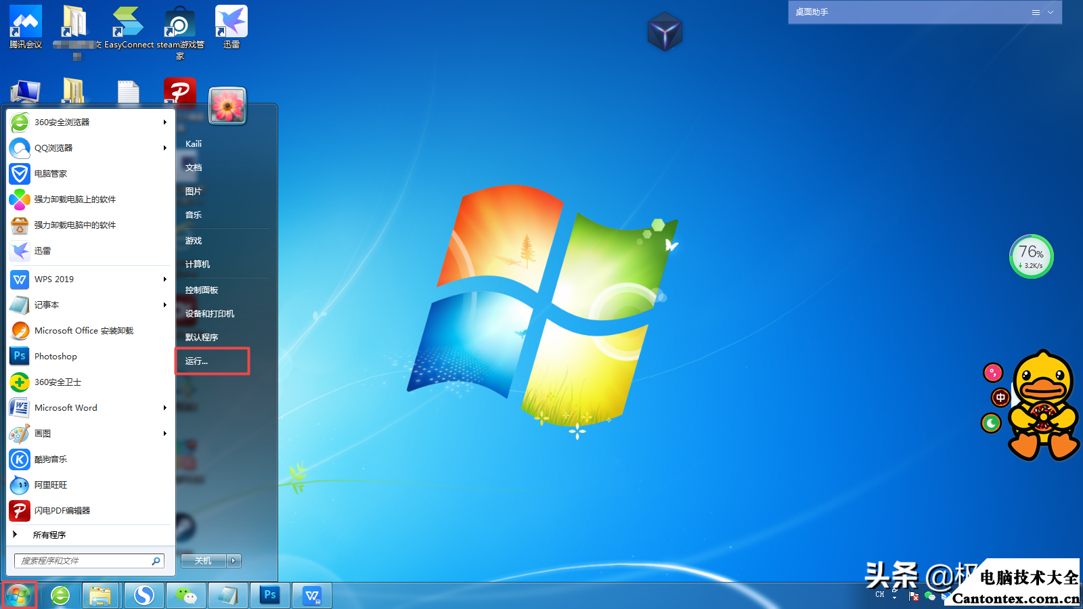Click the Action Center flag tray icon
This screenshot has height=609, width=1083.
coord(914,596)
